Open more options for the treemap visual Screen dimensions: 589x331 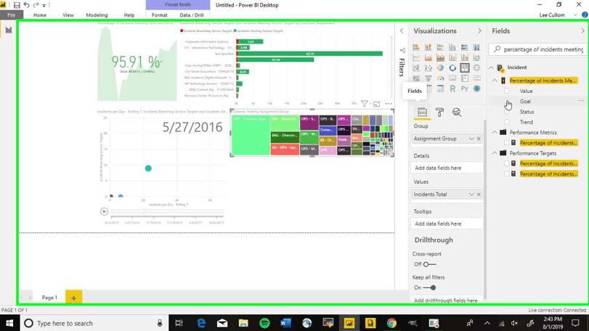[x=389, y=104]
